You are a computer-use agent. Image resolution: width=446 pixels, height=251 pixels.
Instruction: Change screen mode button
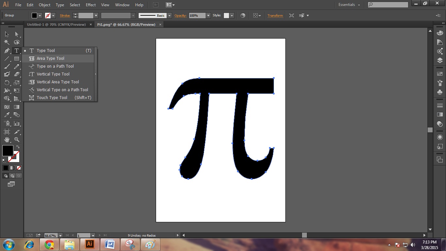11,184
